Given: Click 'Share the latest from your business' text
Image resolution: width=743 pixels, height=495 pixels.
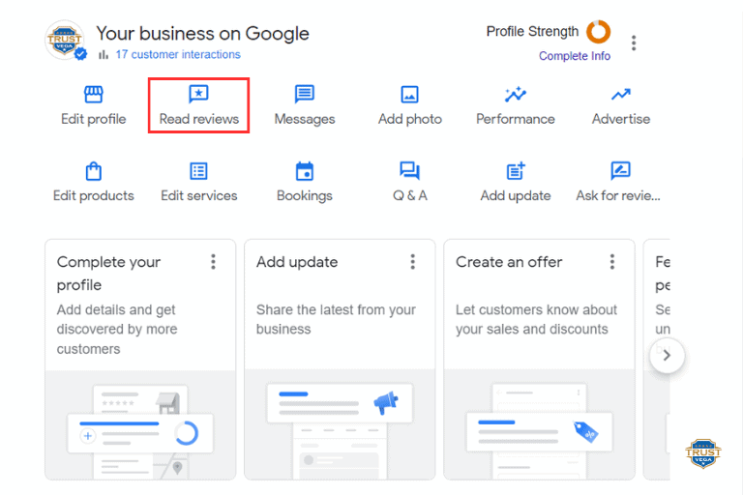Looking at the screenshot, I should coord(336,319).
